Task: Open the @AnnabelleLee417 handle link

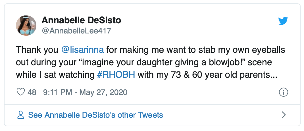Action: coord(76,31)
